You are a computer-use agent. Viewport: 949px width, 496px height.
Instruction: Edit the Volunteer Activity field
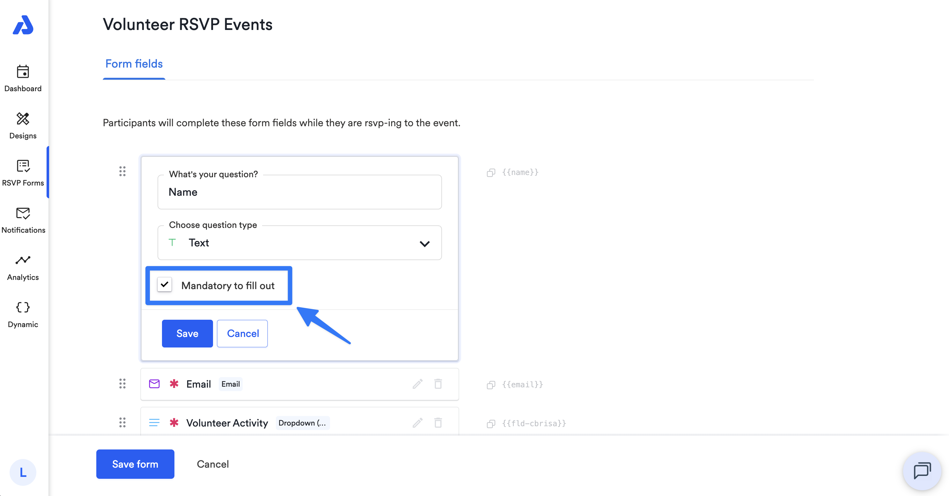[x=417, y=423]
